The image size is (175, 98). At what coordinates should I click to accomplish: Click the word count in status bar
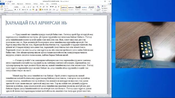coord(10,97)
